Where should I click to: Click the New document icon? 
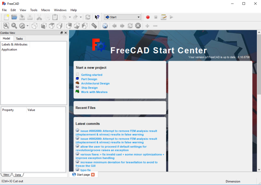(6, 17)
